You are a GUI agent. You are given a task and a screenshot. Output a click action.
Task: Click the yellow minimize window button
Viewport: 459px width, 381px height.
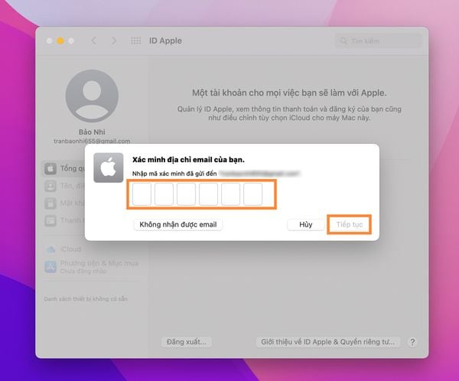[60, 41]
